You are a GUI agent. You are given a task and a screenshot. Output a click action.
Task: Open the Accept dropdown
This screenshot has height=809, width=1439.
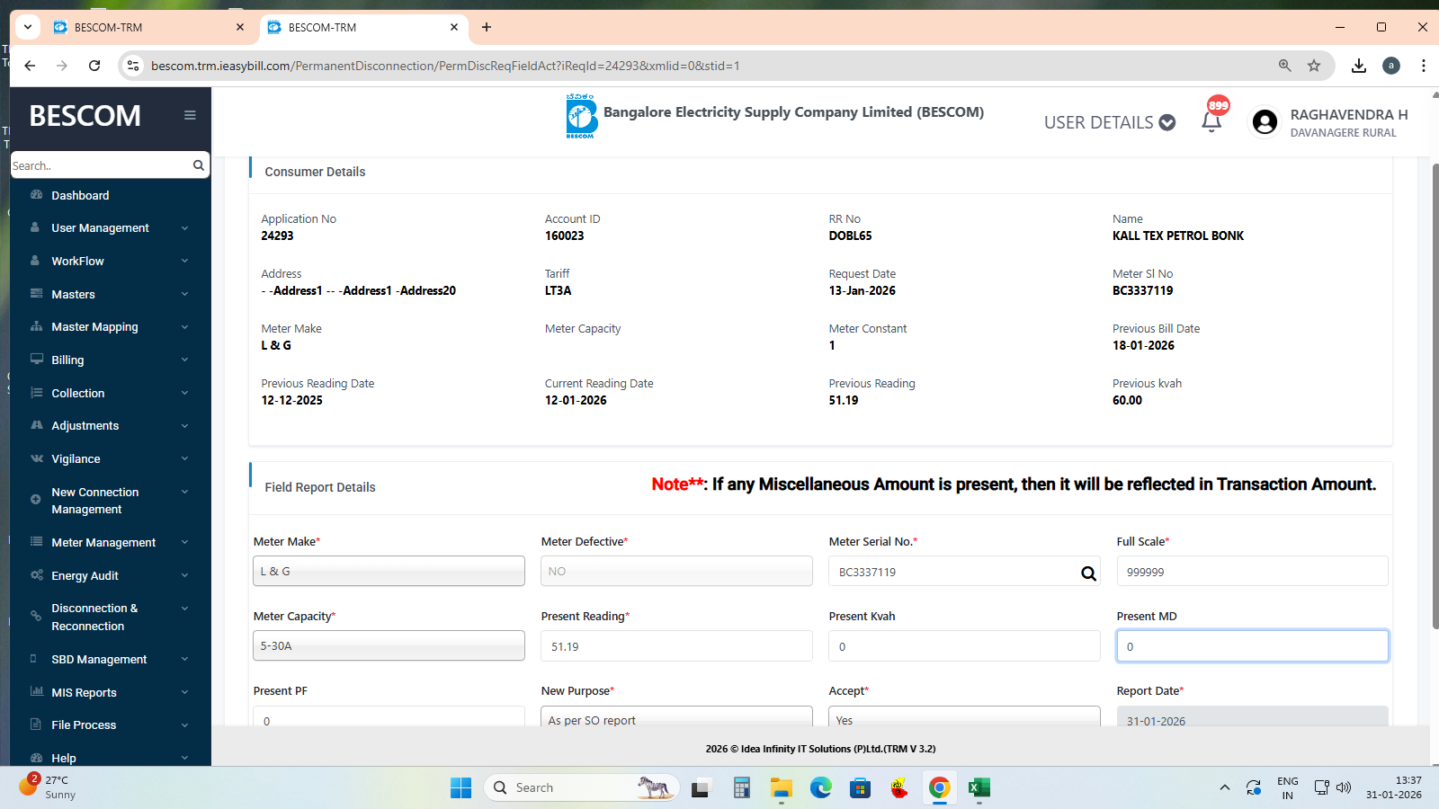pyautogui.click(x=963, y=718)
